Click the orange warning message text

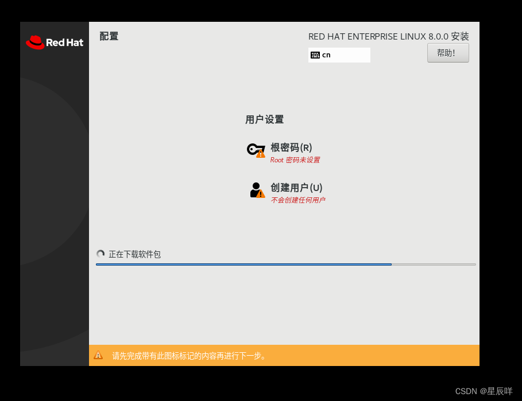(x=190, y=356)
